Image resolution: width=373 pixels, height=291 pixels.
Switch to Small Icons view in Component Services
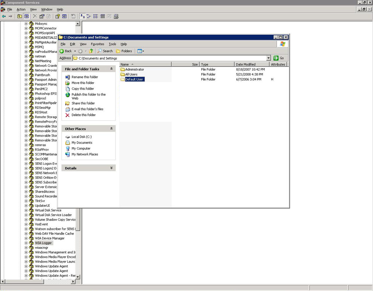coord(89,16)
